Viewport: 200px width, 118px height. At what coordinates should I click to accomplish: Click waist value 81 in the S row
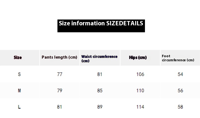[100, 74]
